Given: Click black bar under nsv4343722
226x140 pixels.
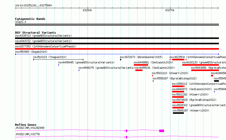Looking at the screenshot, I should 117,44.
